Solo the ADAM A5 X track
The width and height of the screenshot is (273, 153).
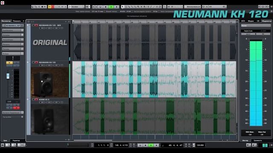click(36, 99)
